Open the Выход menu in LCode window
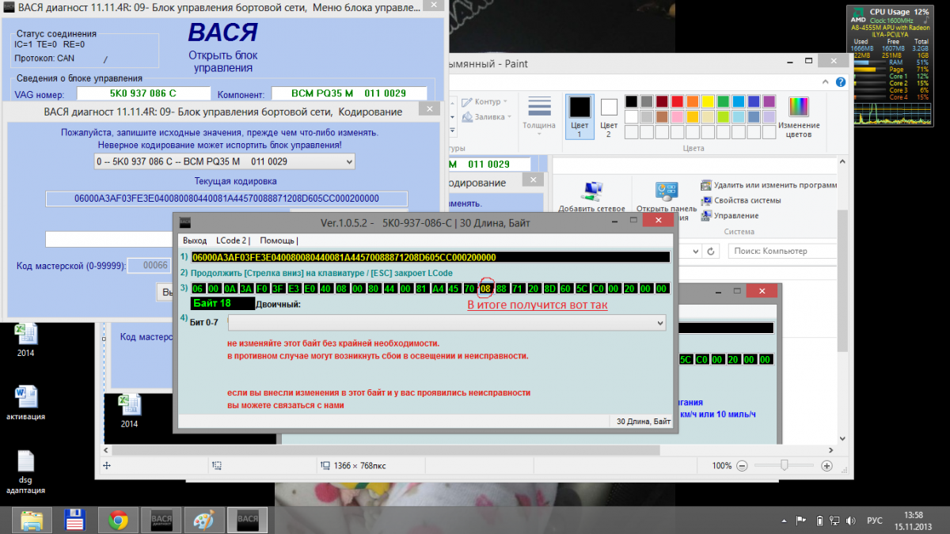 pyautogui.click(x=195, y=240)
